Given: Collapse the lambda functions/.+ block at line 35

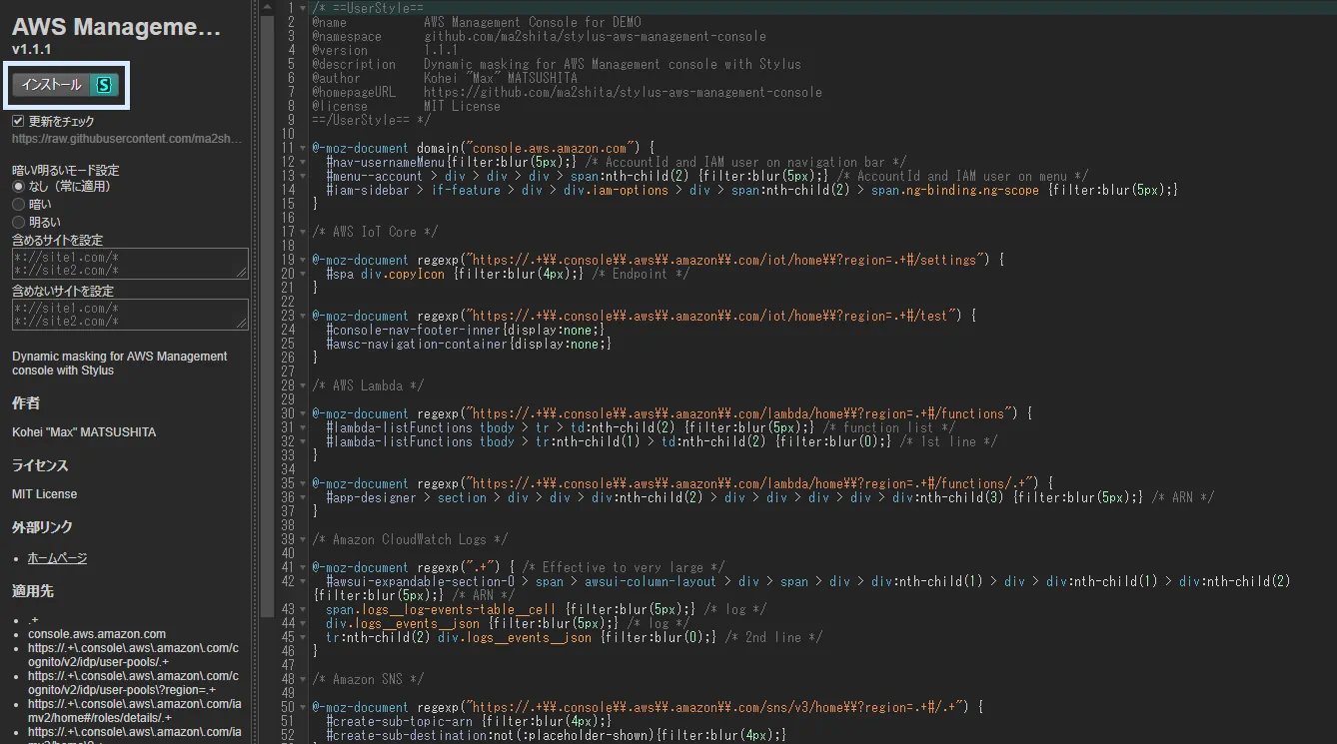Looking at the screenshot, I should [x=304, y=483].
